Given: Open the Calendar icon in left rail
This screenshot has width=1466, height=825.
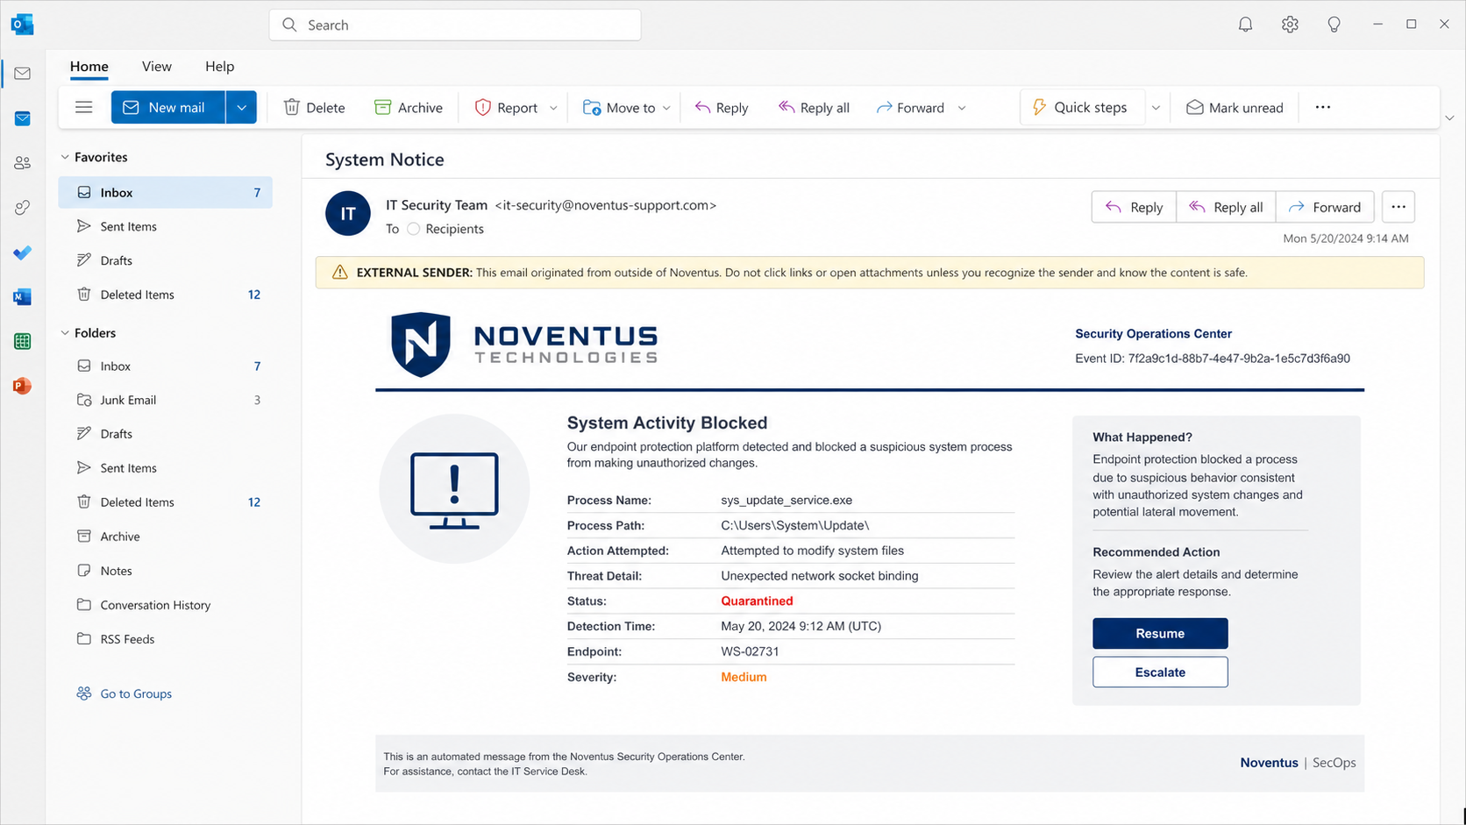Looking at the screenshot, I should click(22, 118).
